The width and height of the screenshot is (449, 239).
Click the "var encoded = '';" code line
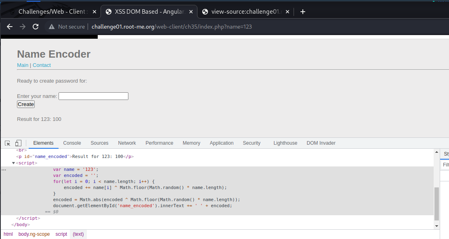coord(76,176)
